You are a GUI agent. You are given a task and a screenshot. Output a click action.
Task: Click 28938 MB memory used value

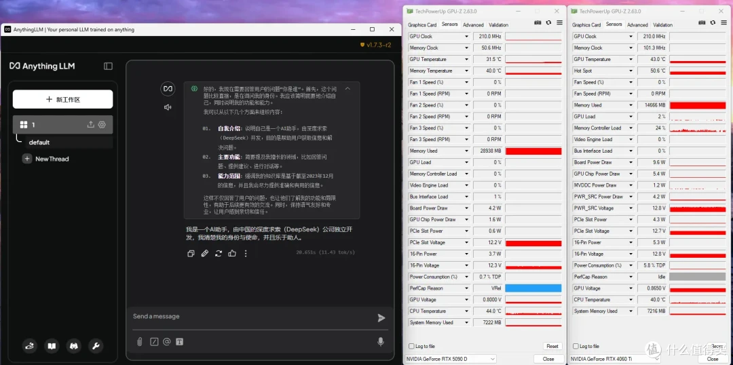point(487,151)
